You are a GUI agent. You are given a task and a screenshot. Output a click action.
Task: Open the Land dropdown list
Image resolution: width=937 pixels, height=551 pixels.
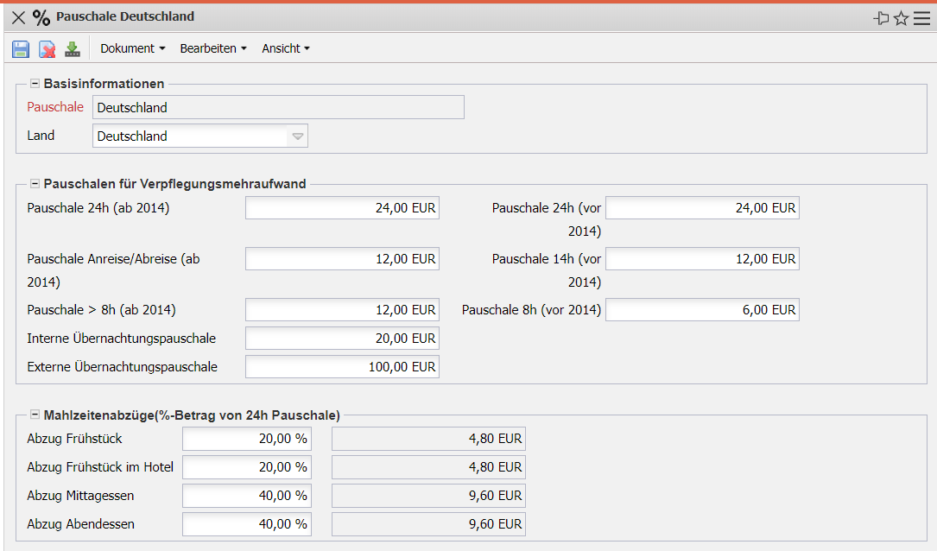(x=297, y=136)
